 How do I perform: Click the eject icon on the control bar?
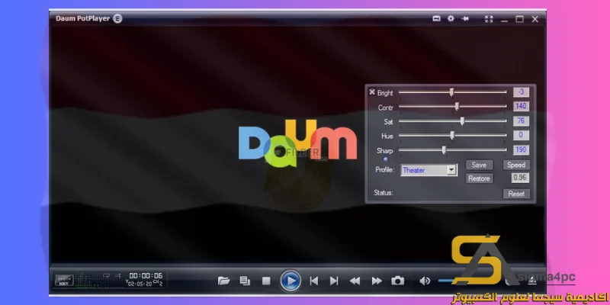pyautogui.click(x=531, y=281)
